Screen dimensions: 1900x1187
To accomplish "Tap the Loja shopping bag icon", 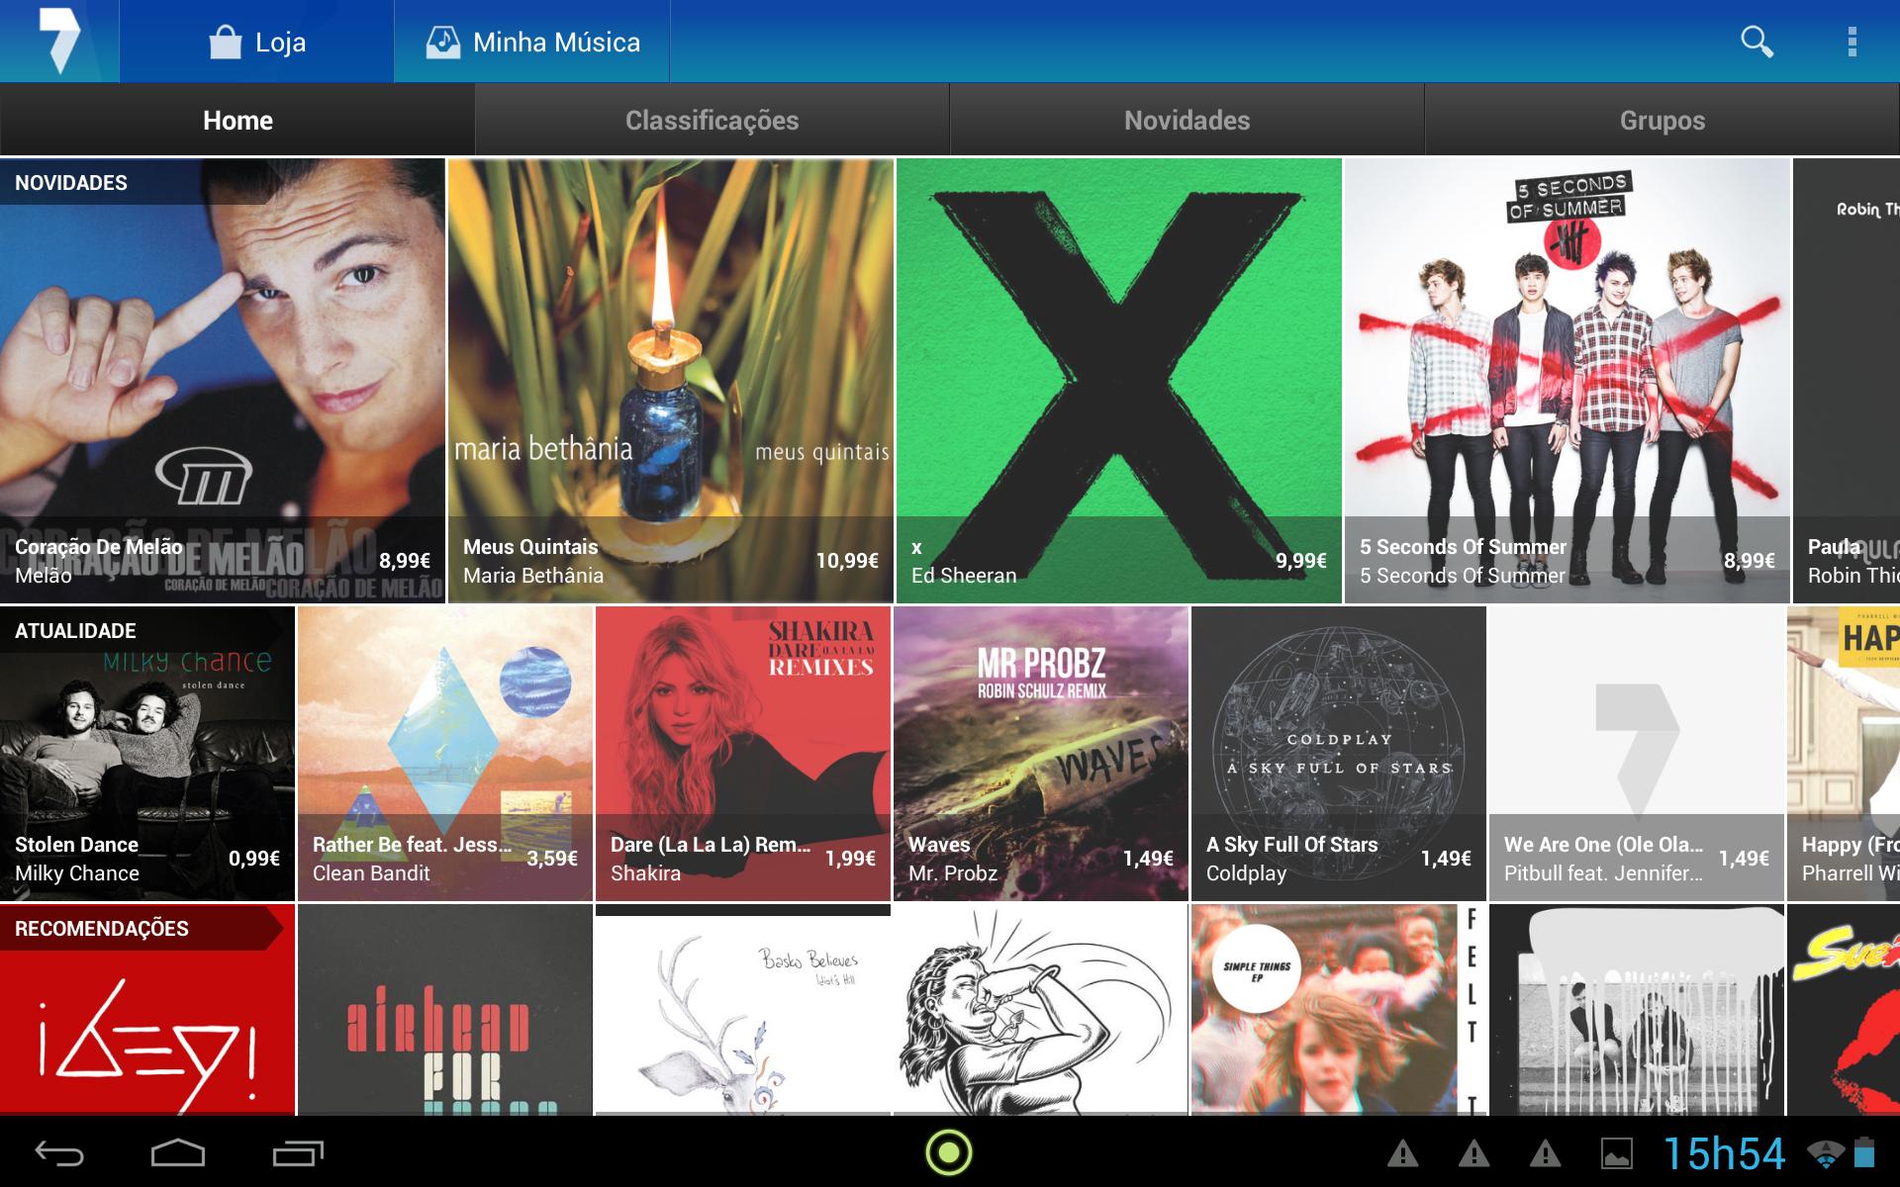I will (x=226, y=43).
